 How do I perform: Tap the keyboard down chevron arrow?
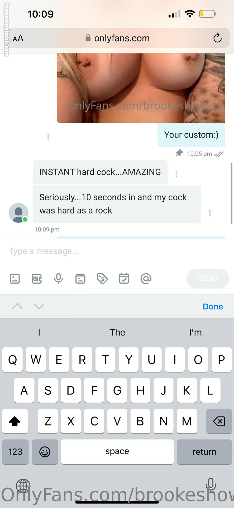click(39, 306)
